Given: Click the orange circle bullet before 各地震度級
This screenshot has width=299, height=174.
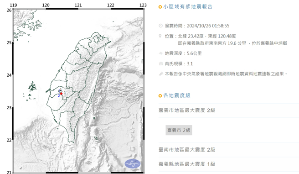Looking at the screenshot, I should [x=160, y=96].
